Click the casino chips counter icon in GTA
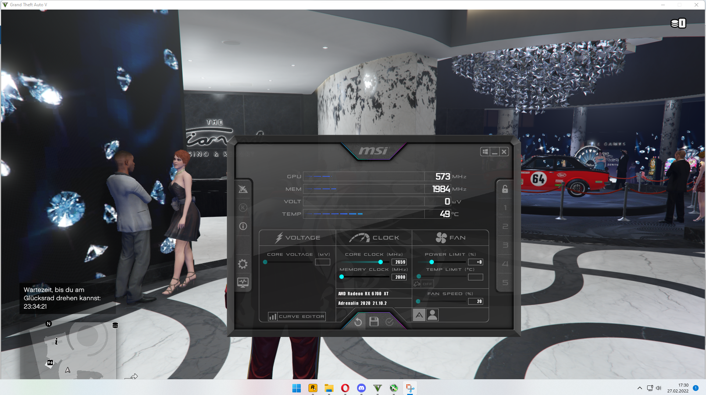706x395 pixels. tap(678, 23)
